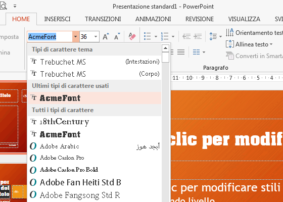This screenshot has width=283, height=202.
Task: Select Trebuchet MS (Intestazioni) font
Action: tap(95, 62)
